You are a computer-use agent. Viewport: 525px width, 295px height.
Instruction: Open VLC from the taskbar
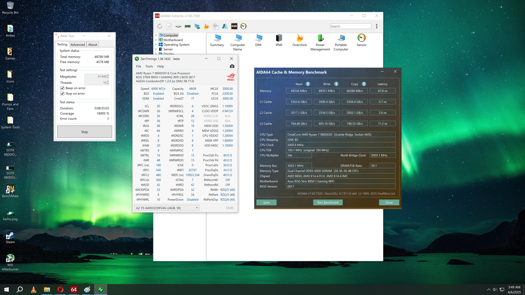(x=34, y=290)
